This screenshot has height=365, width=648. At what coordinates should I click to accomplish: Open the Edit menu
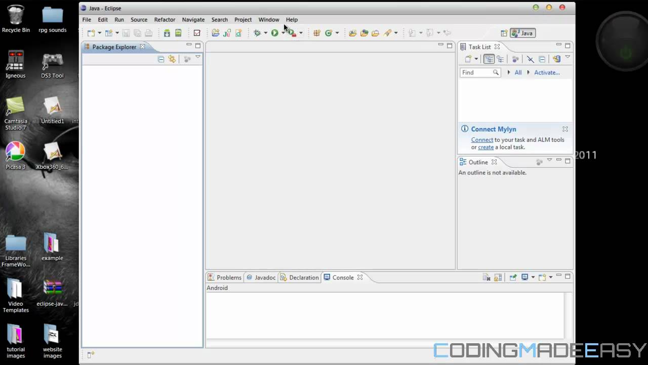(103, 20)
